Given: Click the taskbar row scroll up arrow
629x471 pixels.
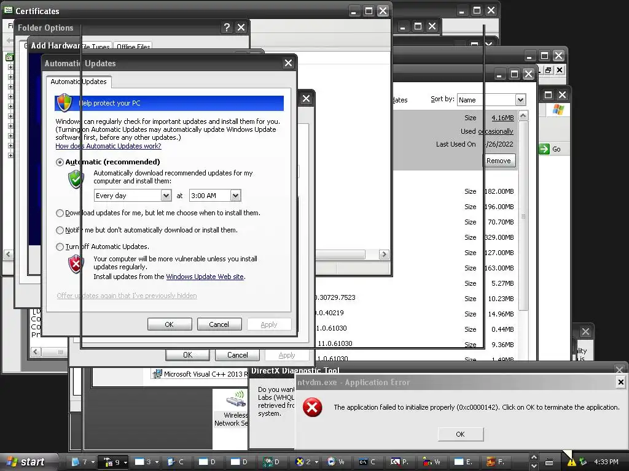Looking at the screenshot, I should [534, 458].
